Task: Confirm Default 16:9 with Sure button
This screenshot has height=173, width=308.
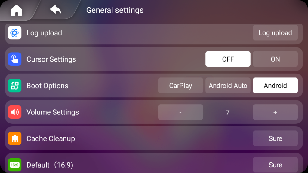Action: 275,165
